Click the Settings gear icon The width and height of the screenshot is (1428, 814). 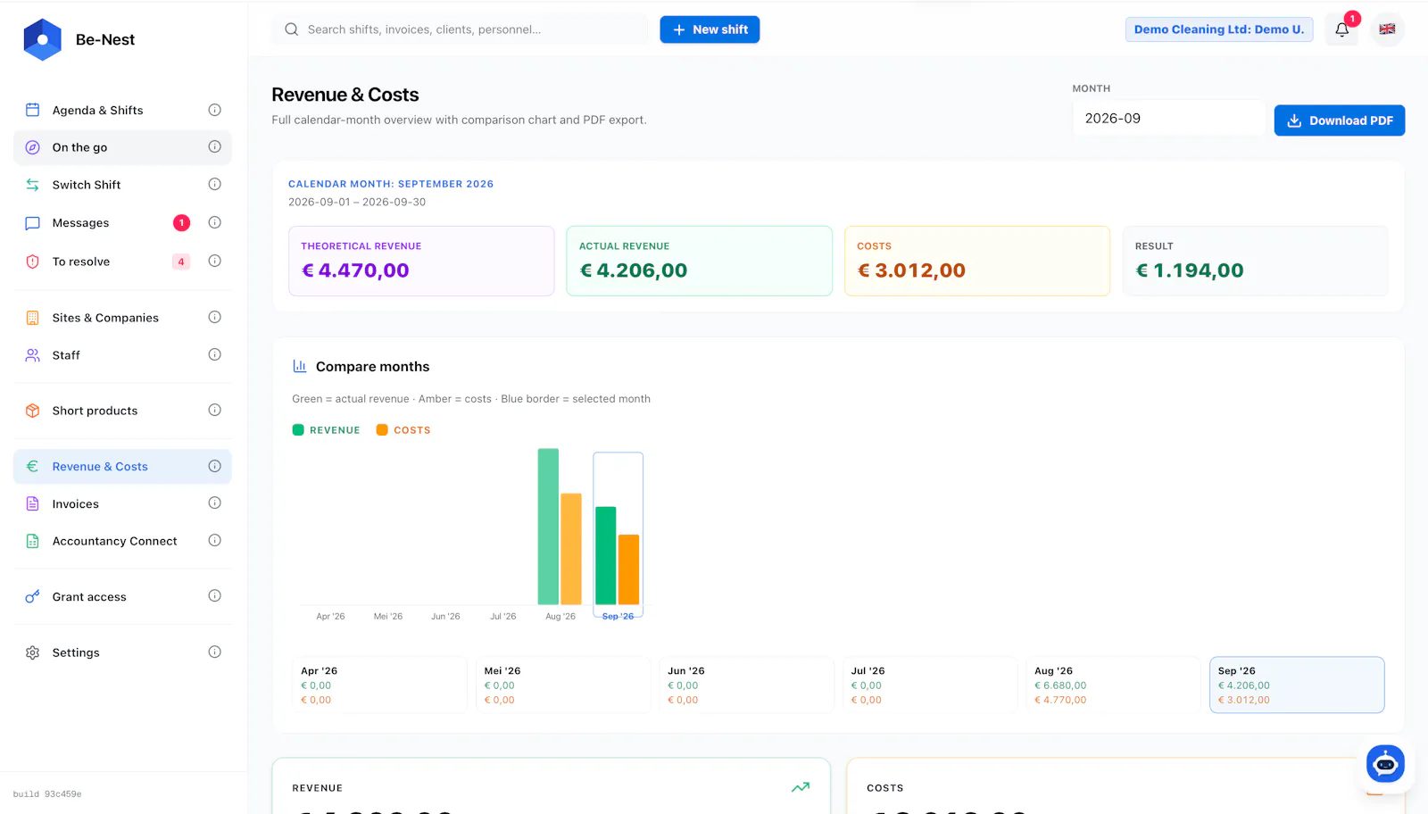coord(33,652)
